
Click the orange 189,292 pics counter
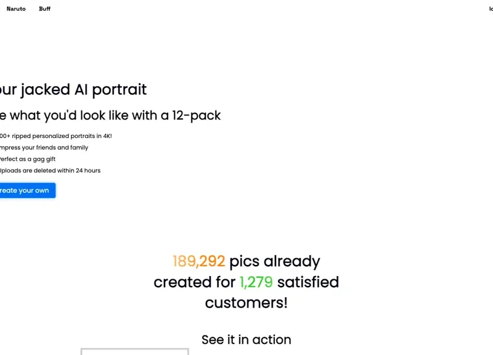point(198,261)
